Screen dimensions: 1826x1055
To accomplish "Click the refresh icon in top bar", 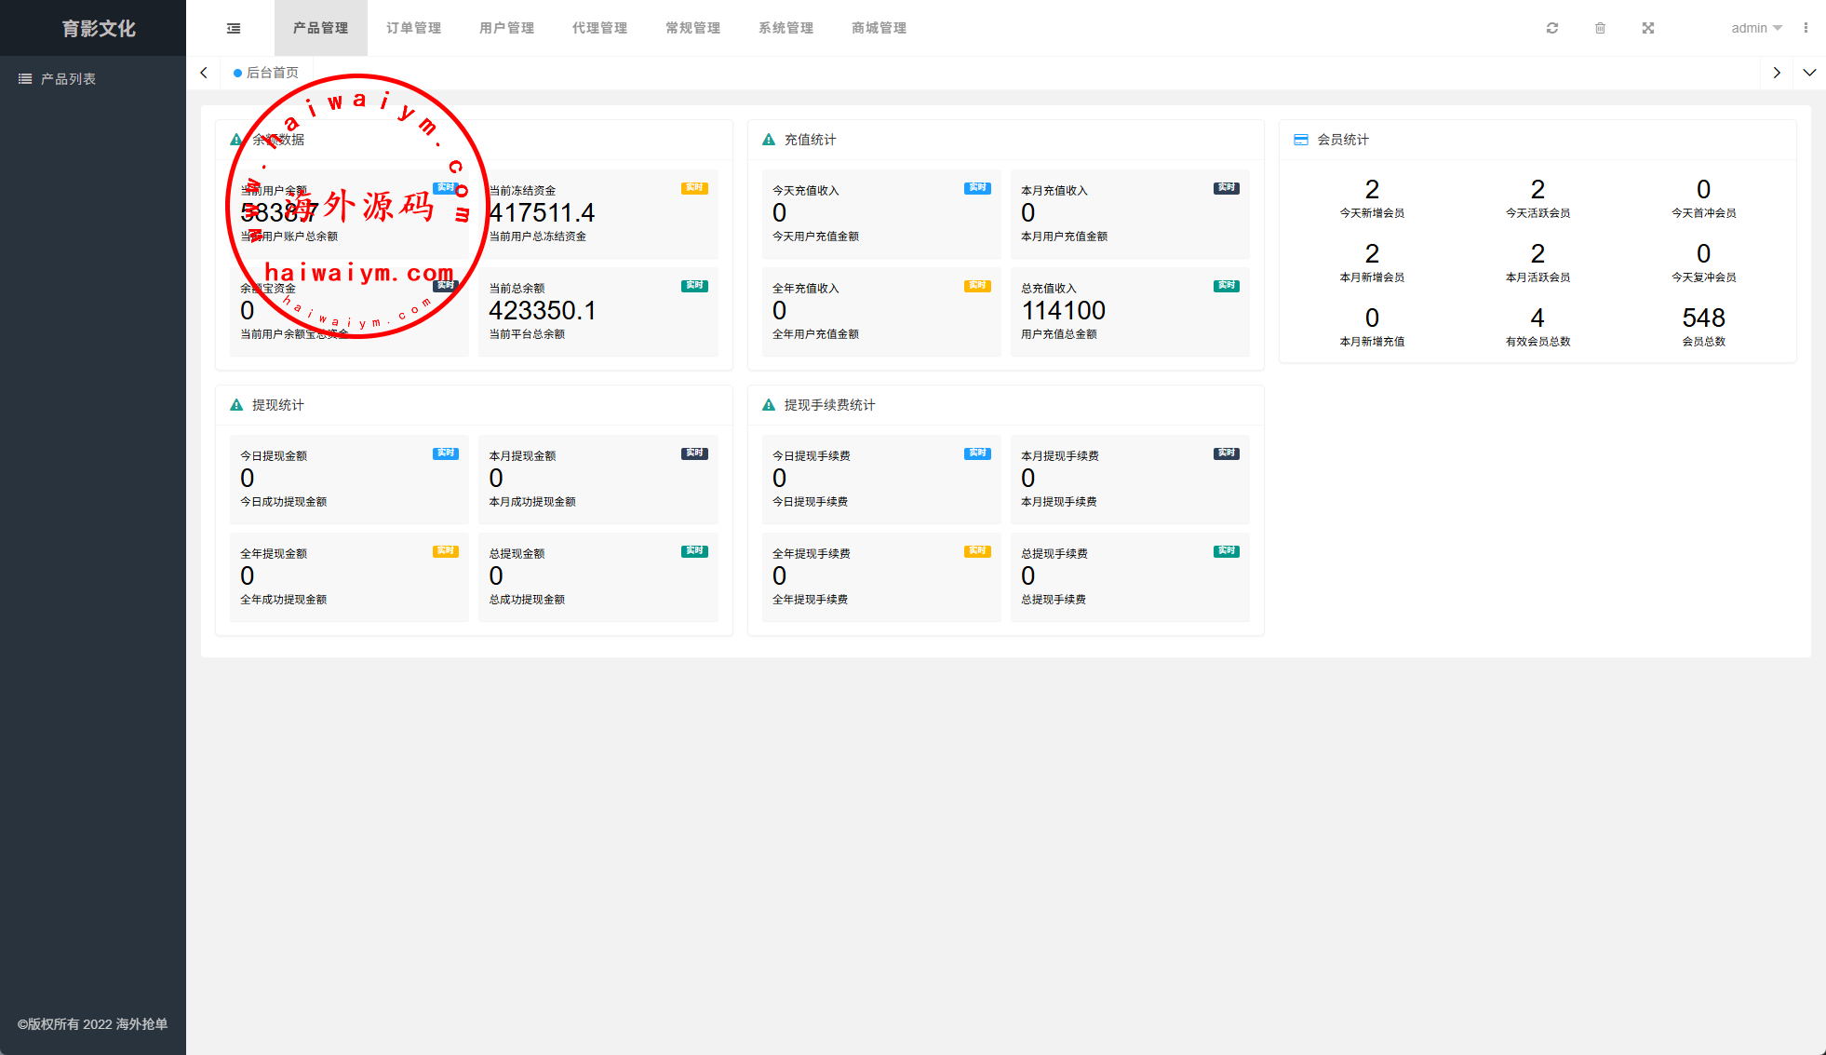I will [x=1552, y=28].
